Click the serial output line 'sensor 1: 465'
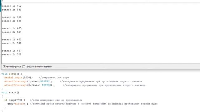 click(x=12, y=28)
